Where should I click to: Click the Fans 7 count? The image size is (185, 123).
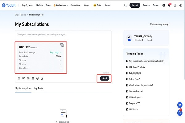coord(150,40)
